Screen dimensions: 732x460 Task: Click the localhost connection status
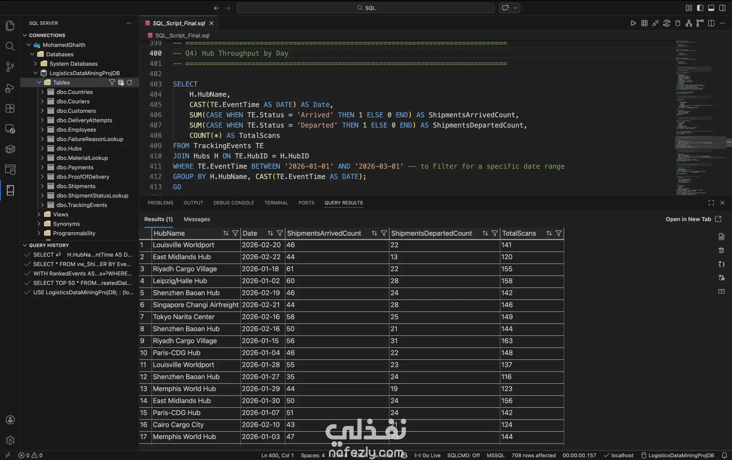(x=618, y=455)
